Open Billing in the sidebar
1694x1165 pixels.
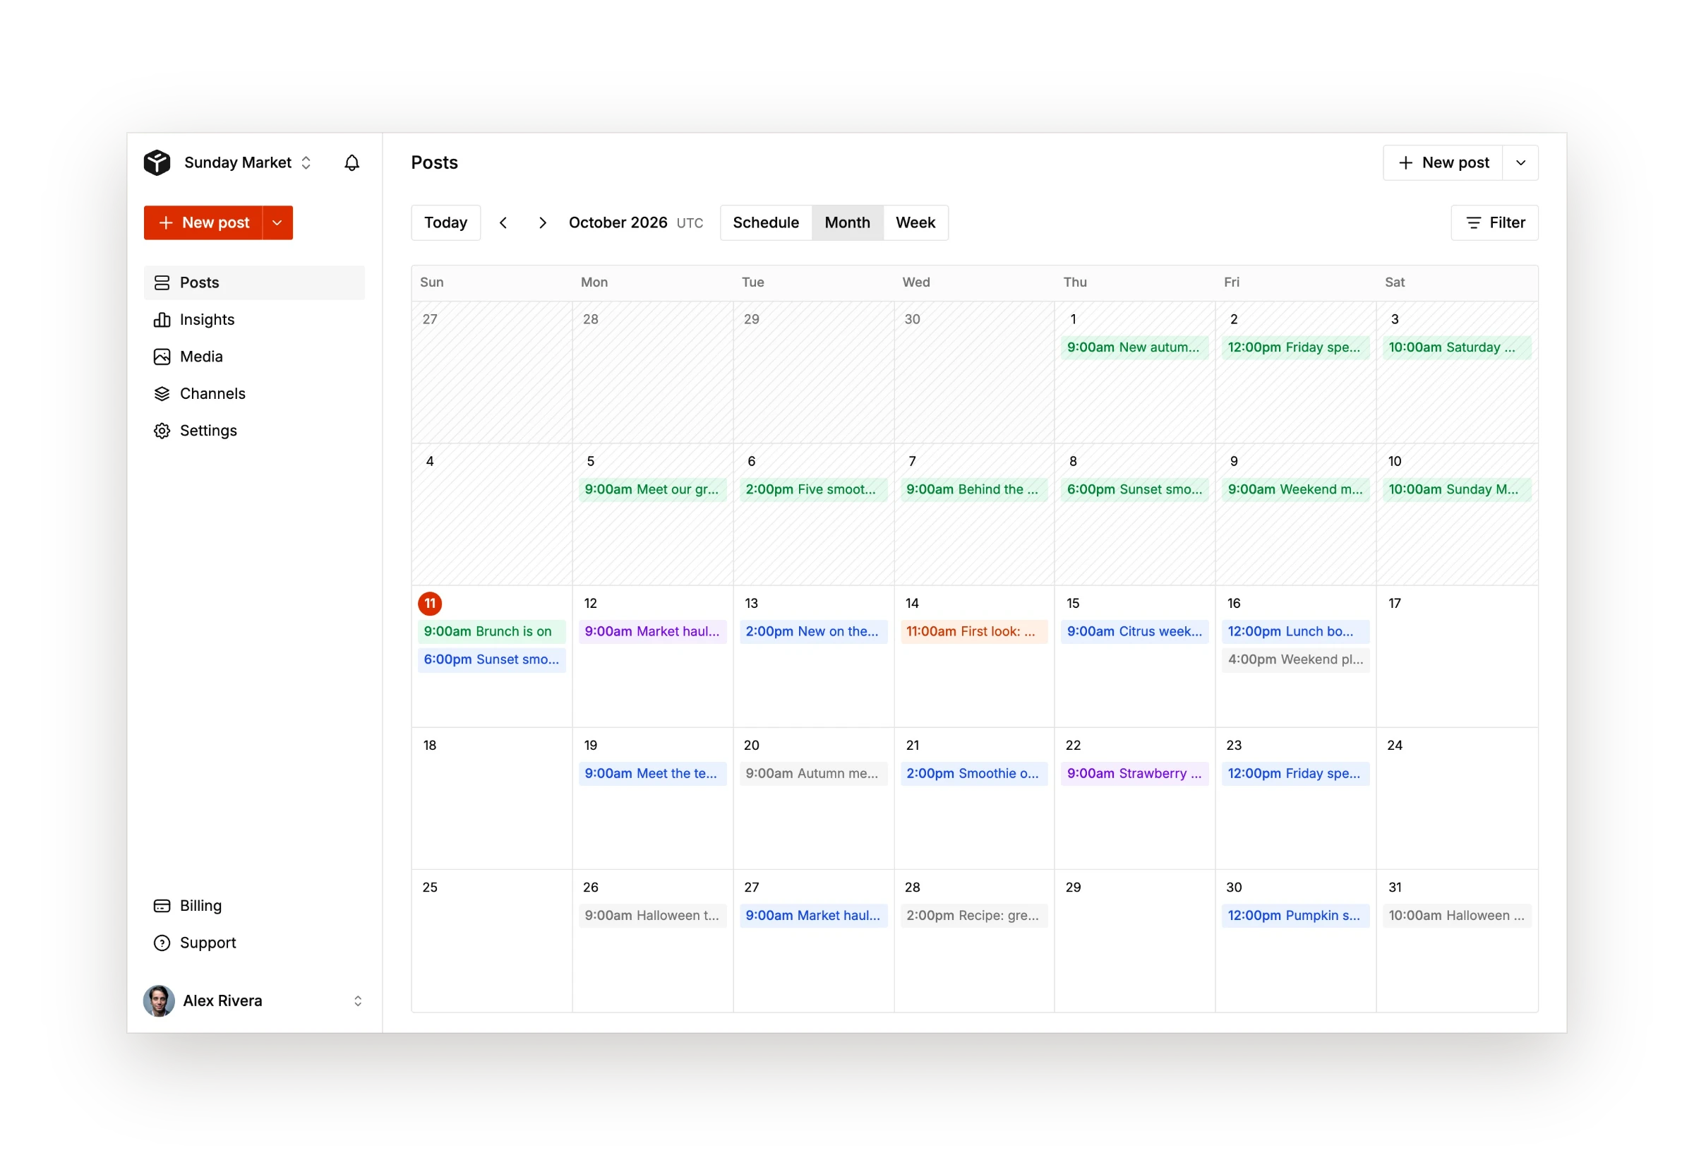point(254,906)
